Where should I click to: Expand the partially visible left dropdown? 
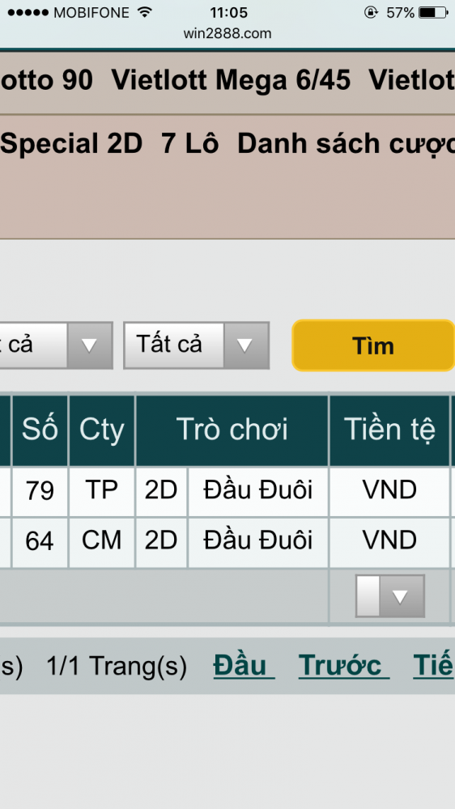pyautogui.click(x=89, y=345)
